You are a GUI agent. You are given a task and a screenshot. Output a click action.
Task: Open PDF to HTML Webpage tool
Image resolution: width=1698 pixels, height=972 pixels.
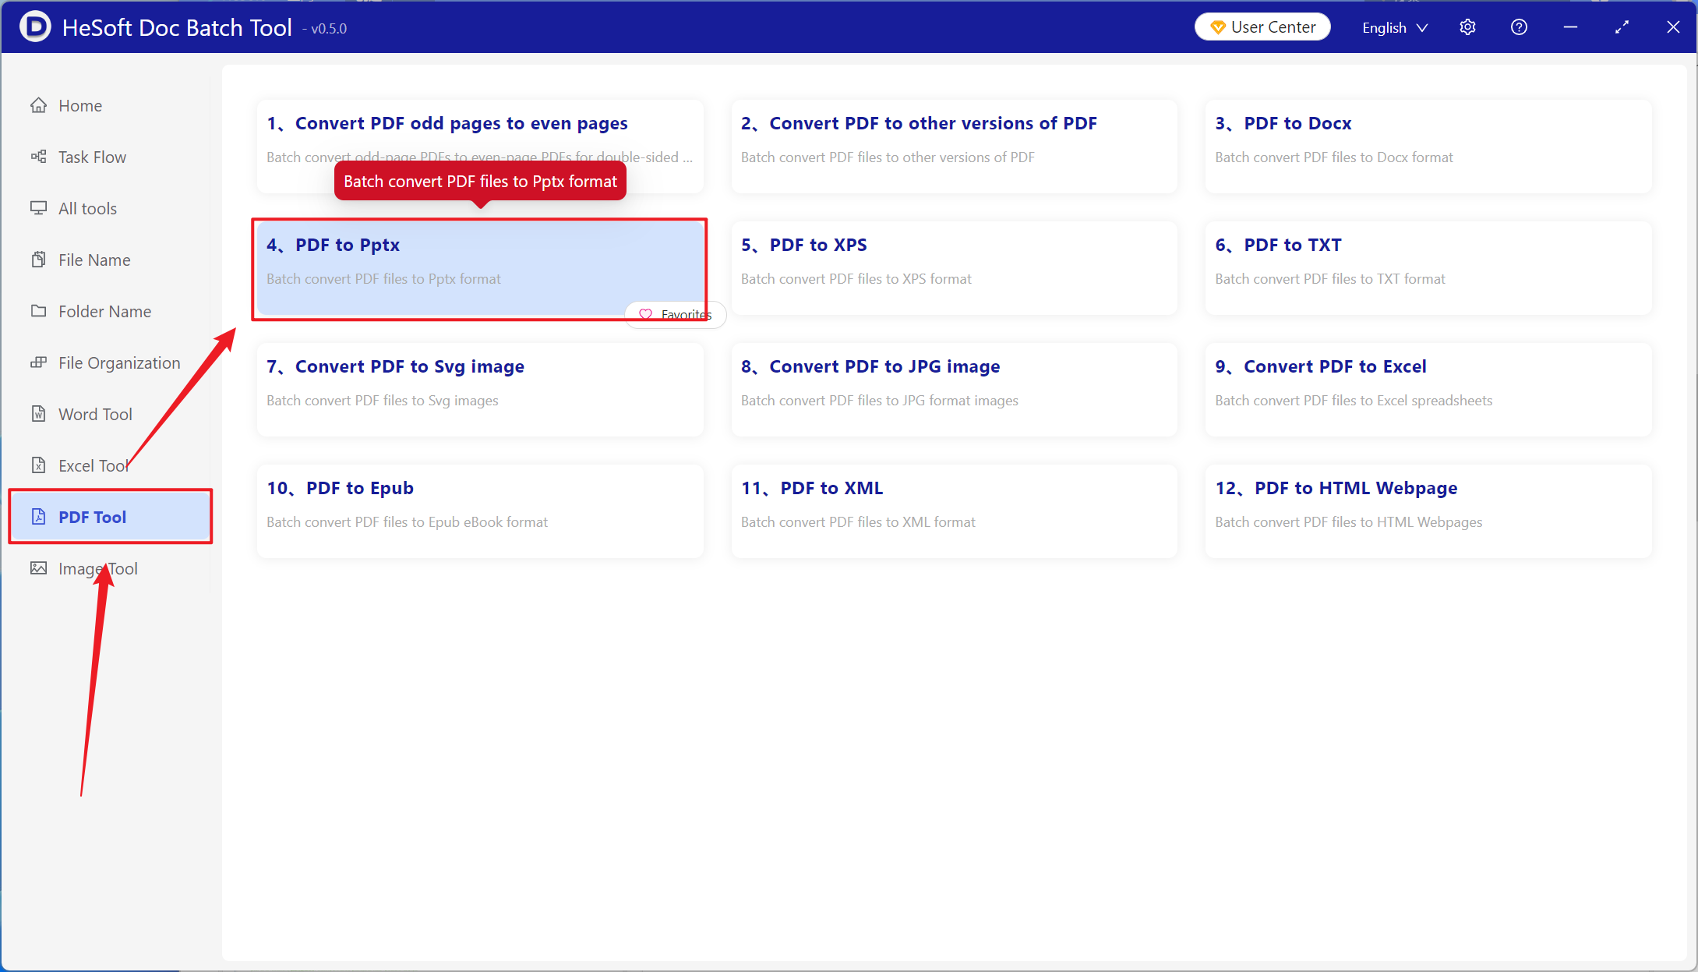pyautogui.click(x=1428, y=511)
